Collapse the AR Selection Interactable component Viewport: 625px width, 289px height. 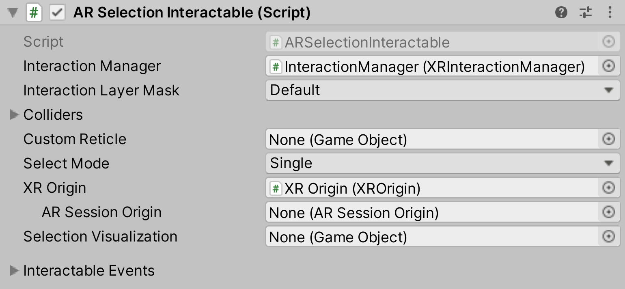point(12,13)
